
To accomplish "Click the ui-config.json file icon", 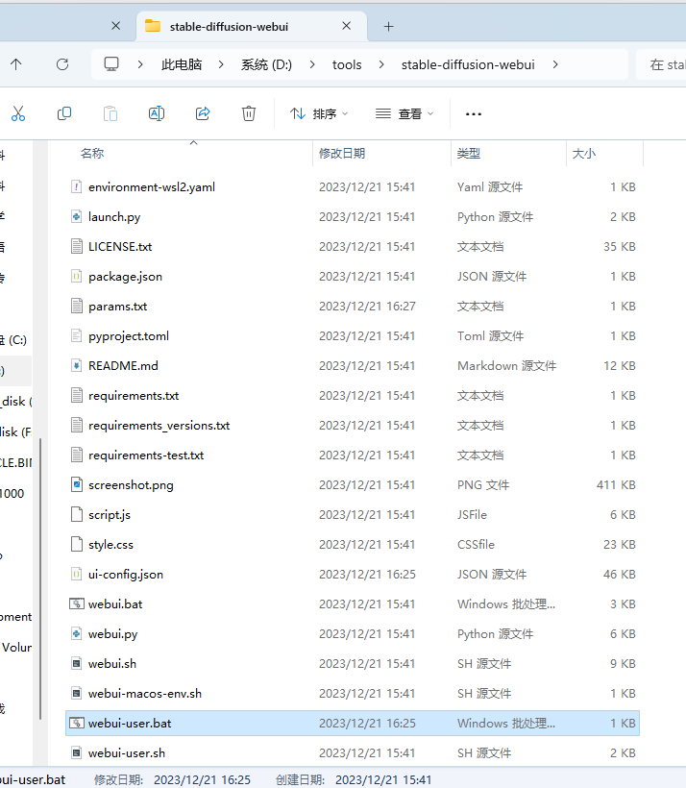I will (77, 574).
